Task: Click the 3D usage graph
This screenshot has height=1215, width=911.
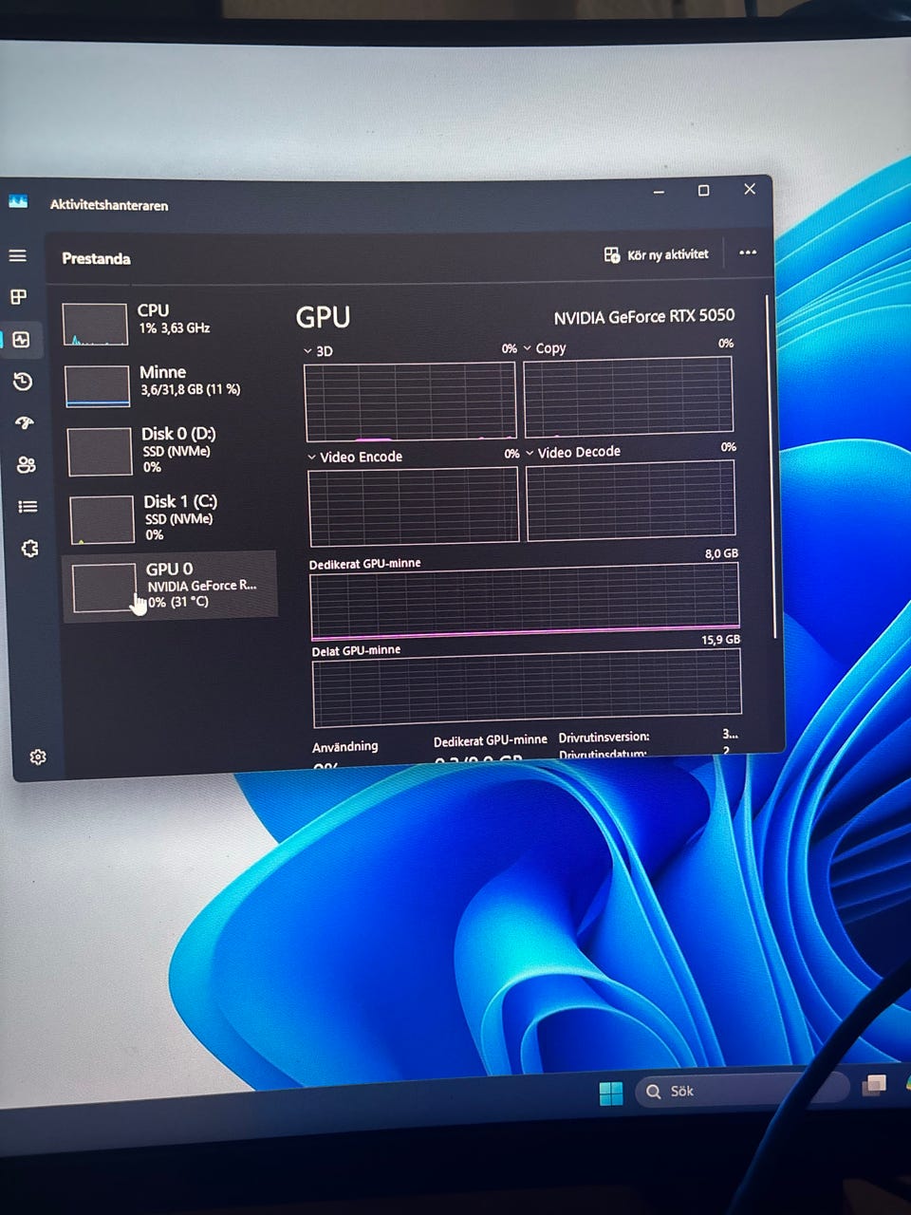Action: (410, 401)
